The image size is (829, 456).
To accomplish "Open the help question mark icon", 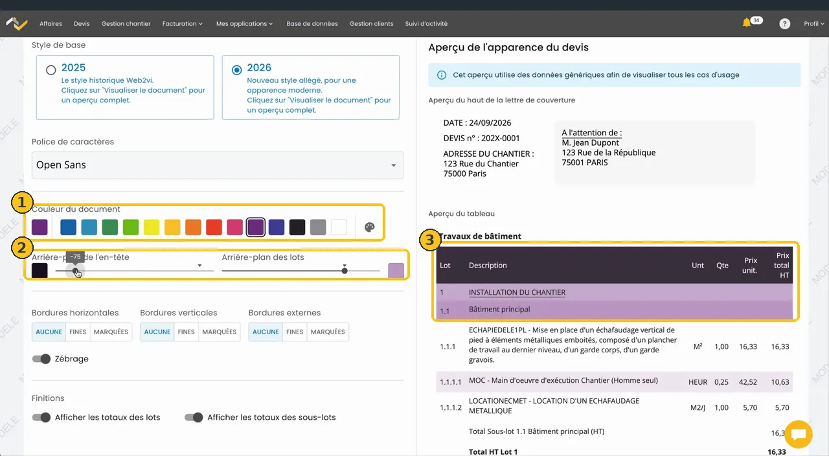I will [784, 23].
